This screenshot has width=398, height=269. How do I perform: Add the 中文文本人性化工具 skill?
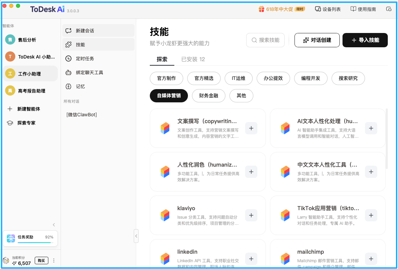point(371,172)
